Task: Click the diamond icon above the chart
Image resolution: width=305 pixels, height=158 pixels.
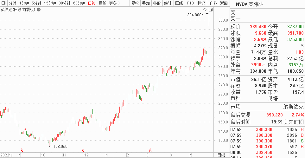Action: pyautogui.click(x=205, y=10)
